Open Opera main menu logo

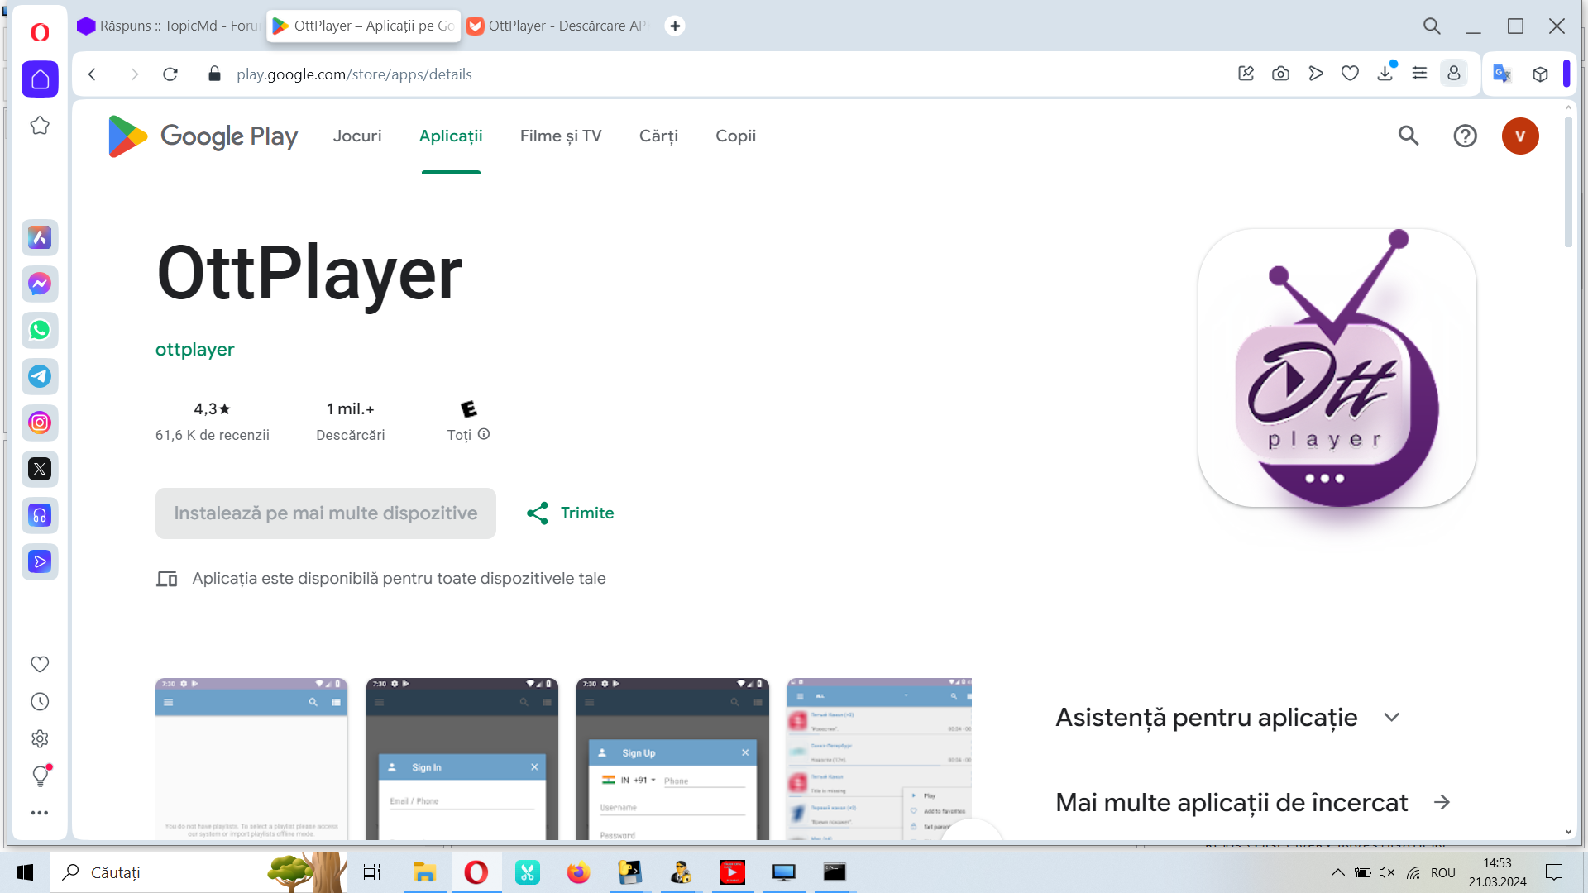[x=40, y=31]
